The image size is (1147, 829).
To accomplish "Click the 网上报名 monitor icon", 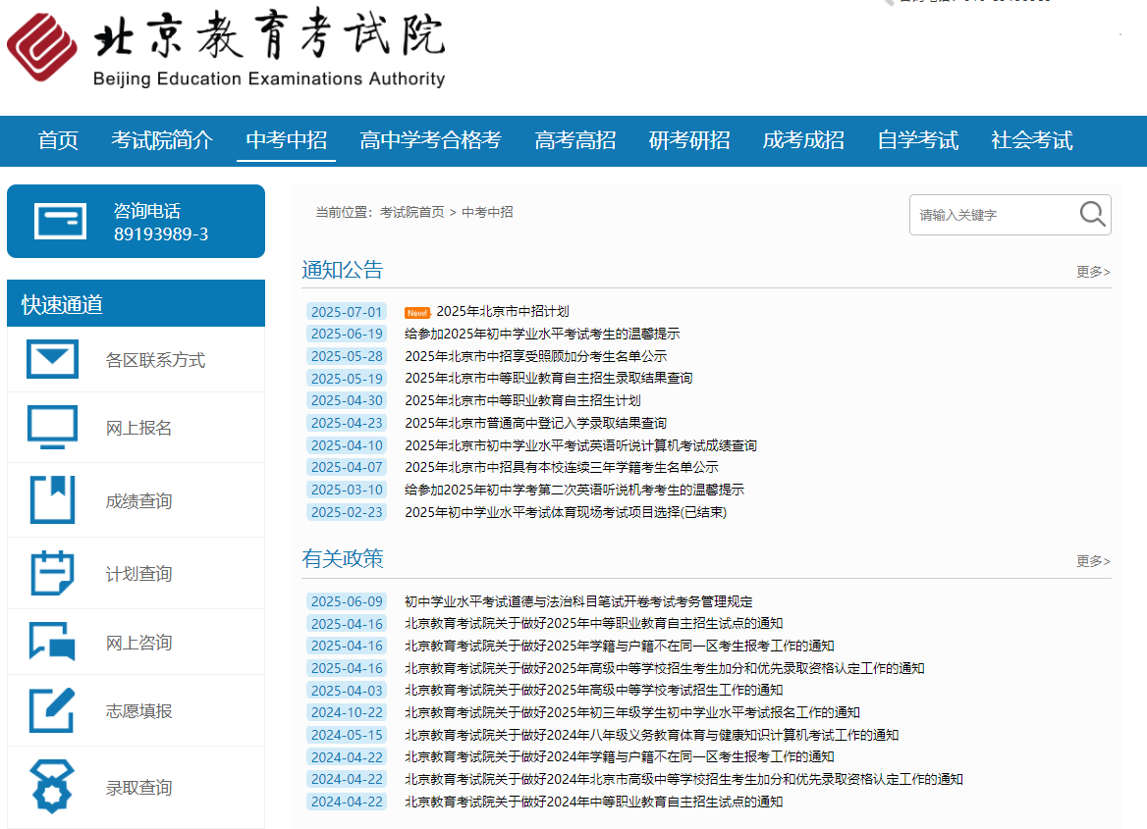I will click(x=53, y=428).
